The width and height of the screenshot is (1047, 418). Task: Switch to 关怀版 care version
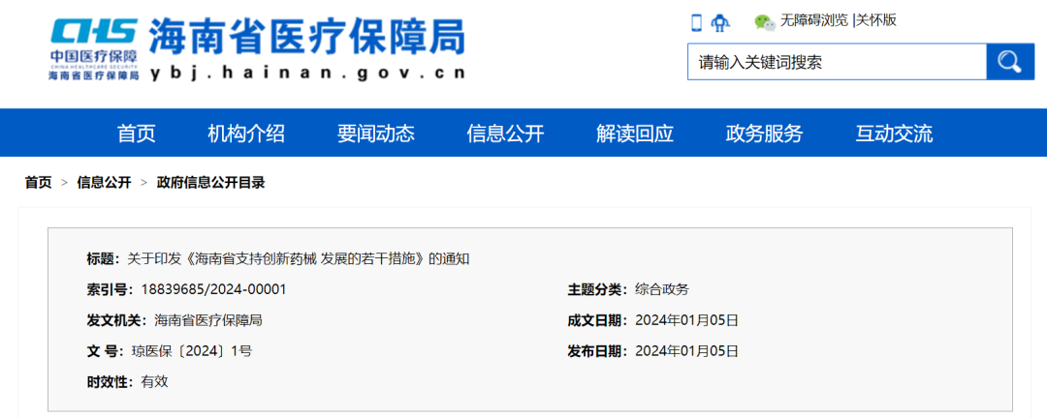[x=876, y=20]
